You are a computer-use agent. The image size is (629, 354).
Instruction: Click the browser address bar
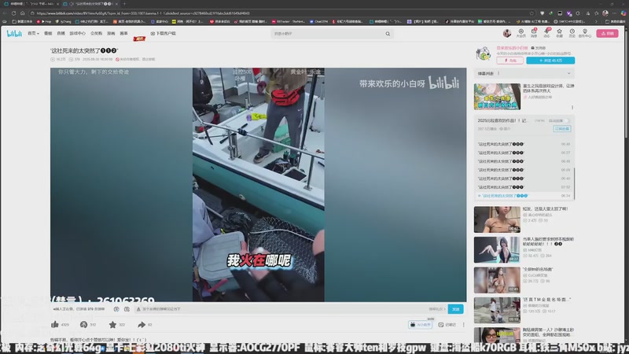[x=281, y=13]
